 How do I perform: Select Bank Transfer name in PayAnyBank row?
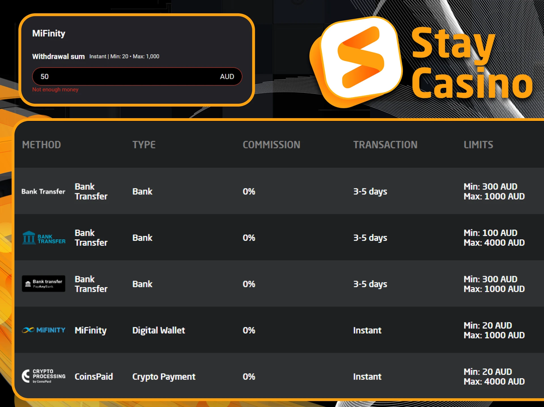[91, 284]
